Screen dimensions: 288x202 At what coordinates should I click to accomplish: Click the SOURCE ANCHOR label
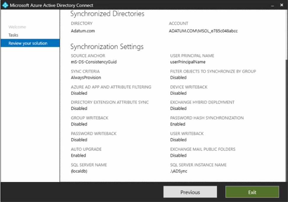[x=88, y=56]
